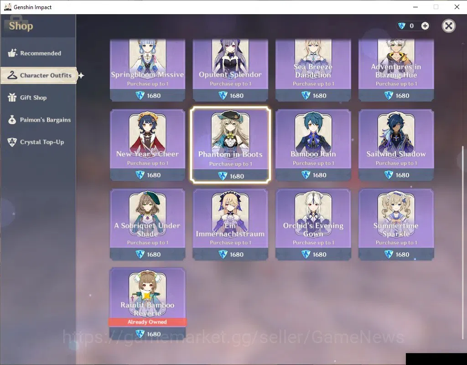This screenshot has width=467, height=365.
Task: Click Purchase up to 1 under Bamboo Rain
Action: pyautogui.click(x=313, y=163)
